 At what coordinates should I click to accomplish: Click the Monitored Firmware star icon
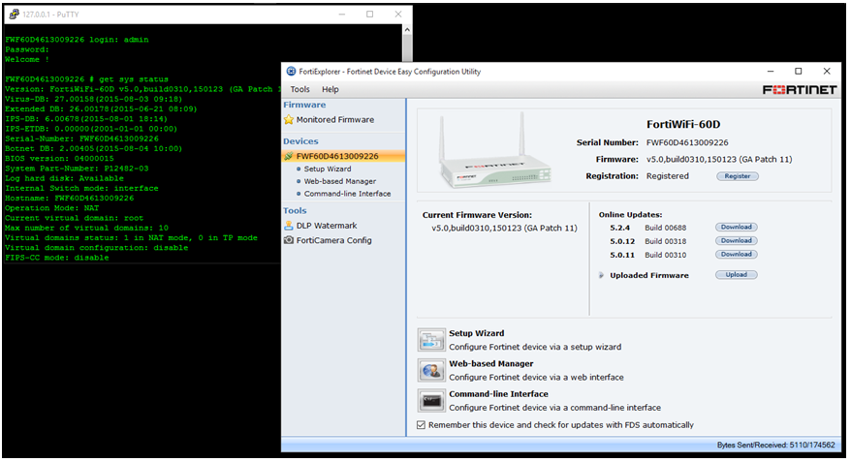(289, 120)
